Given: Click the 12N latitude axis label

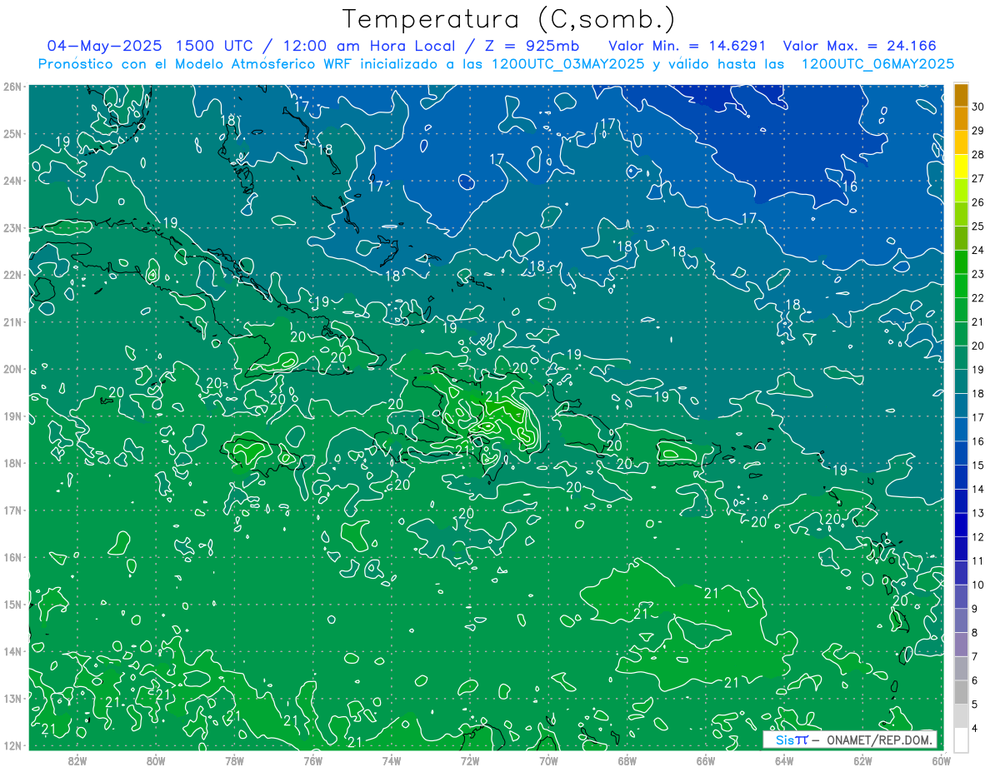Looking at the screenshot, I should click(x=12, y=745).
